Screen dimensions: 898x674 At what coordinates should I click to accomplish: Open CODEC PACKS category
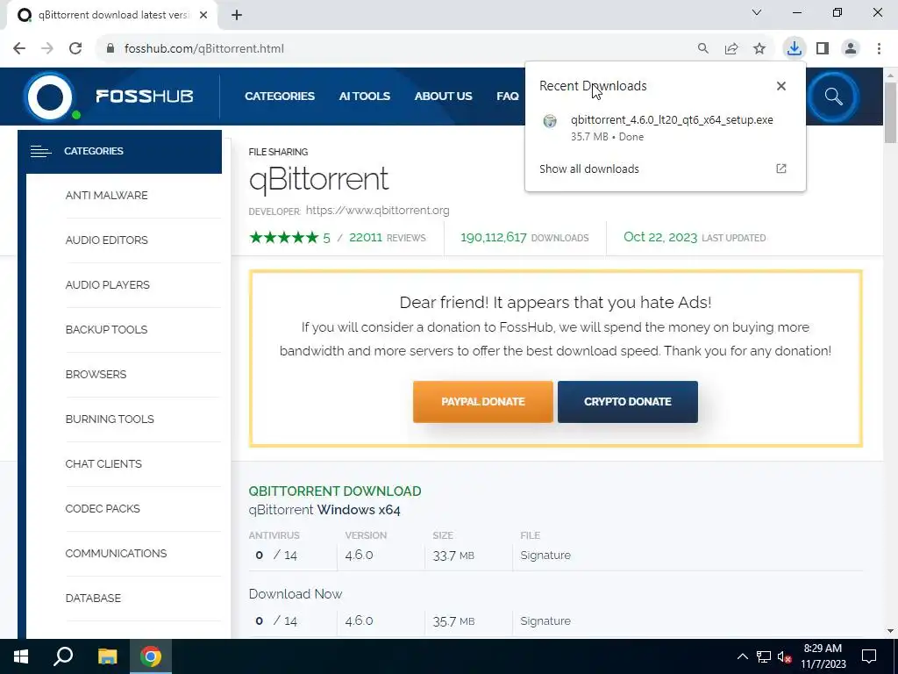103,508
